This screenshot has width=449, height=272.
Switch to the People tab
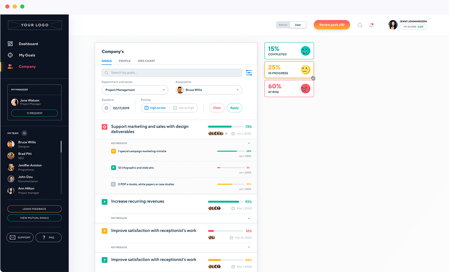click(125, 61)
